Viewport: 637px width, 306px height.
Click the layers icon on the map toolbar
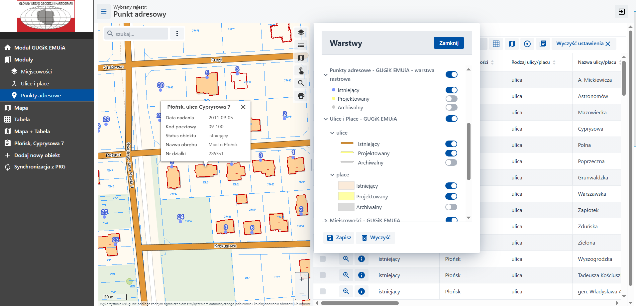pyautogui.click(x=301, y=33)
